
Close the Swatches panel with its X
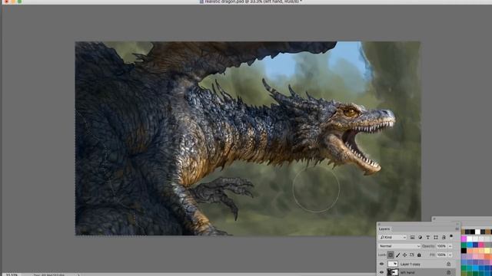(434, 219)
